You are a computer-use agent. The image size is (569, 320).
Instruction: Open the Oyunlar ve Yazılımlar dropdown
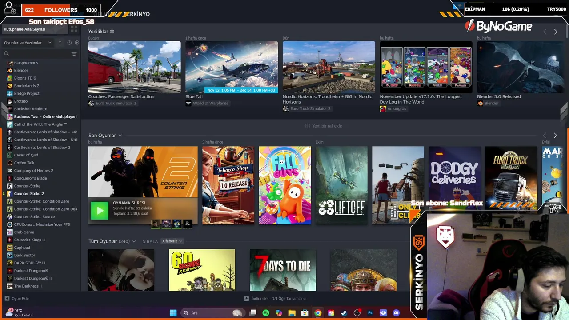pyautogui.click(x=28, y=43)
